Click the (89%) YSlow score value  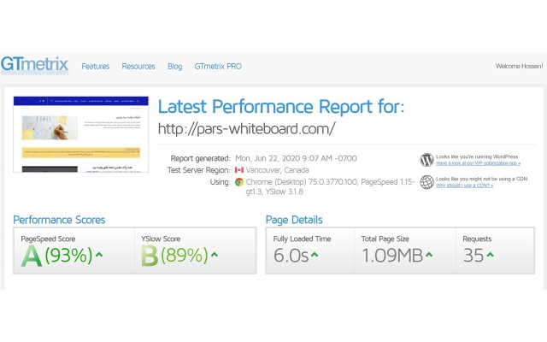pos(185,256)
